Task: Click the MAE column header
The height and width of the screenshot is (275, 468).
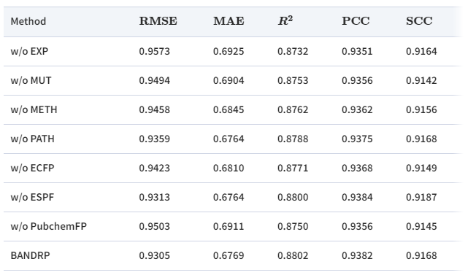Action: (x=229, y=21)
